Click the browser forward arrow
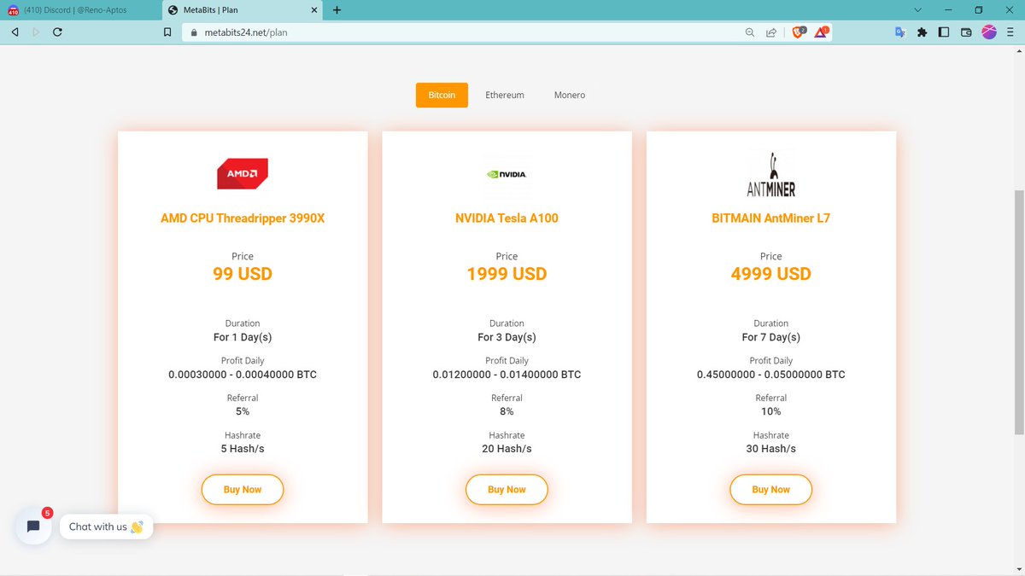Image resolution: width=1025 pixels, height=576 pixels. [x=36, y=32]
